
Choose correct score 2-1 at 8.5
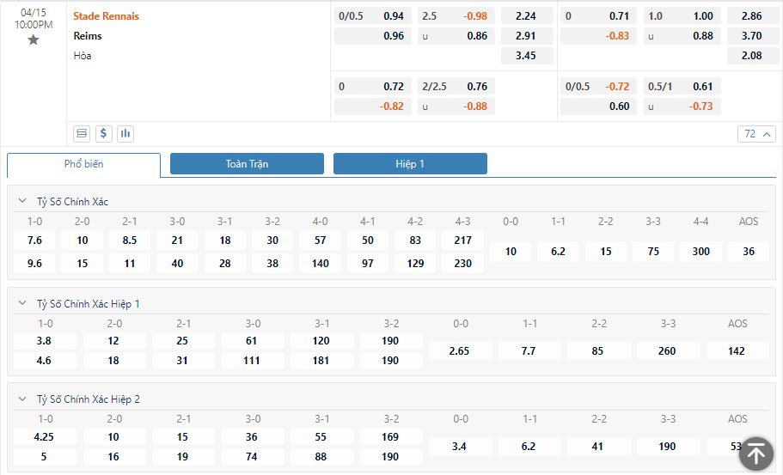(130, 241)
